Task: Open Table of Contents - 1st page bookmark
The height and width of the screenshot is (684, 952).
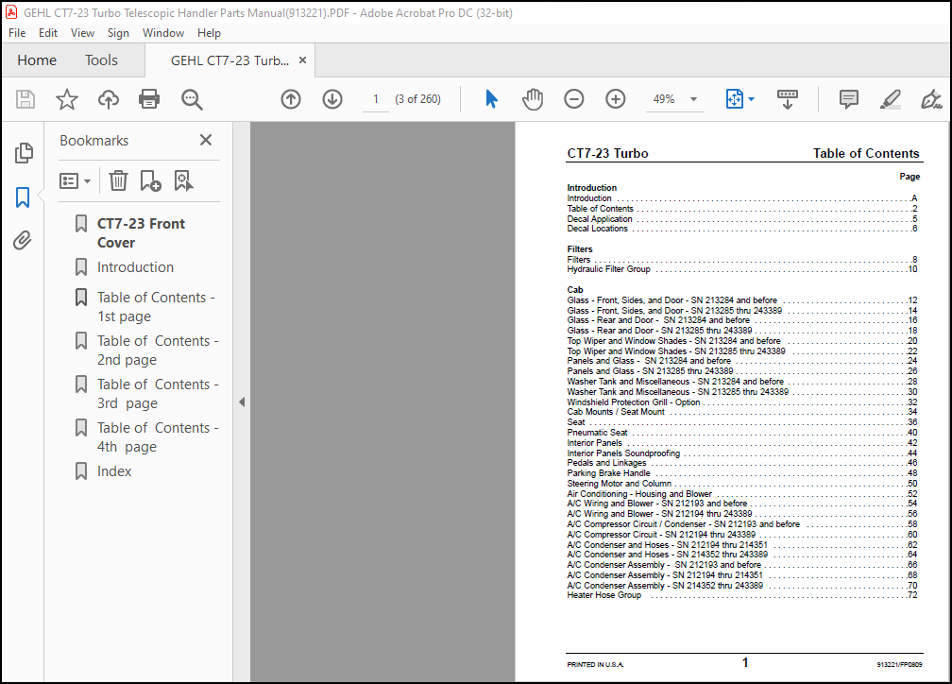Action: point(156,307)
